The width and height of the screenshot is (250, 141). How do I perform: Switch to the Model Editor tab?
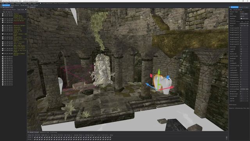tap(15, 5)
